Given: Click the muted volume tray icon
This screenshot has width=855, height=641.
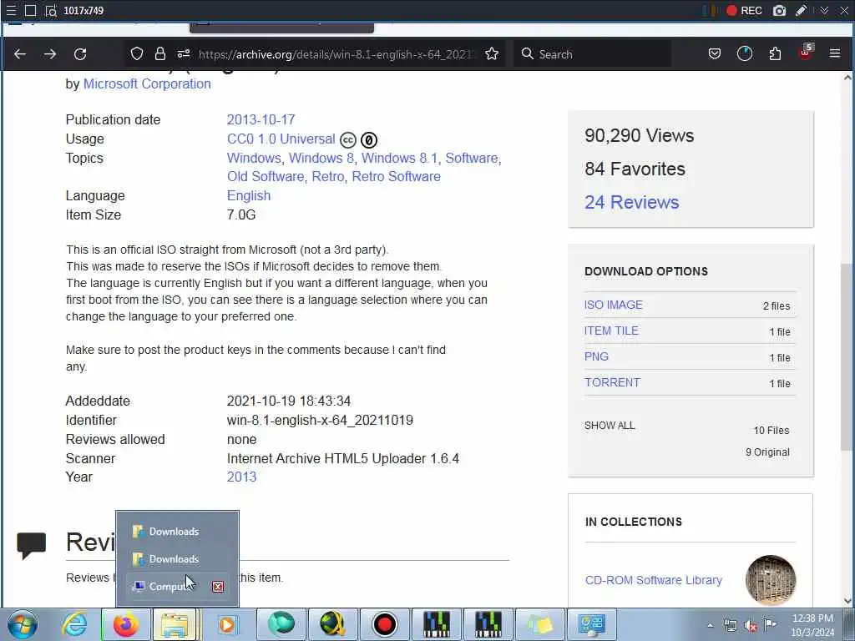Looking at the screenshot, I should tap(751, 626).
